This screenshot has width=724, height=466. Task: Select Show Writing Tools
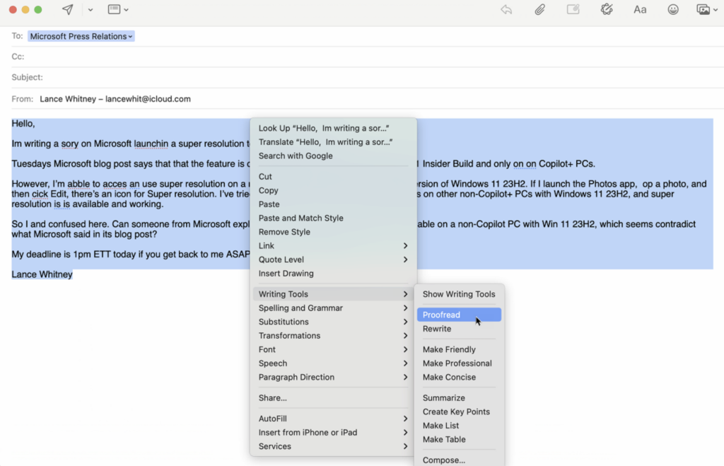point(459,294)
